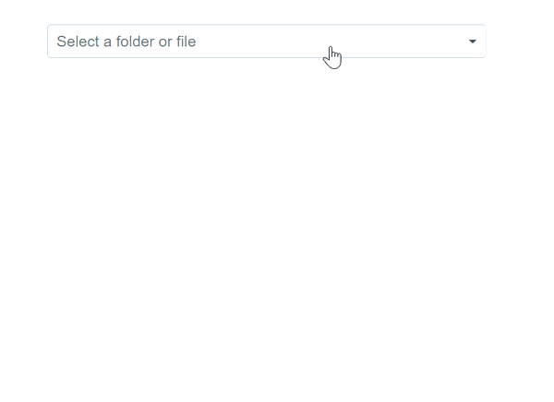Click the black arrow in the select box

473,41
